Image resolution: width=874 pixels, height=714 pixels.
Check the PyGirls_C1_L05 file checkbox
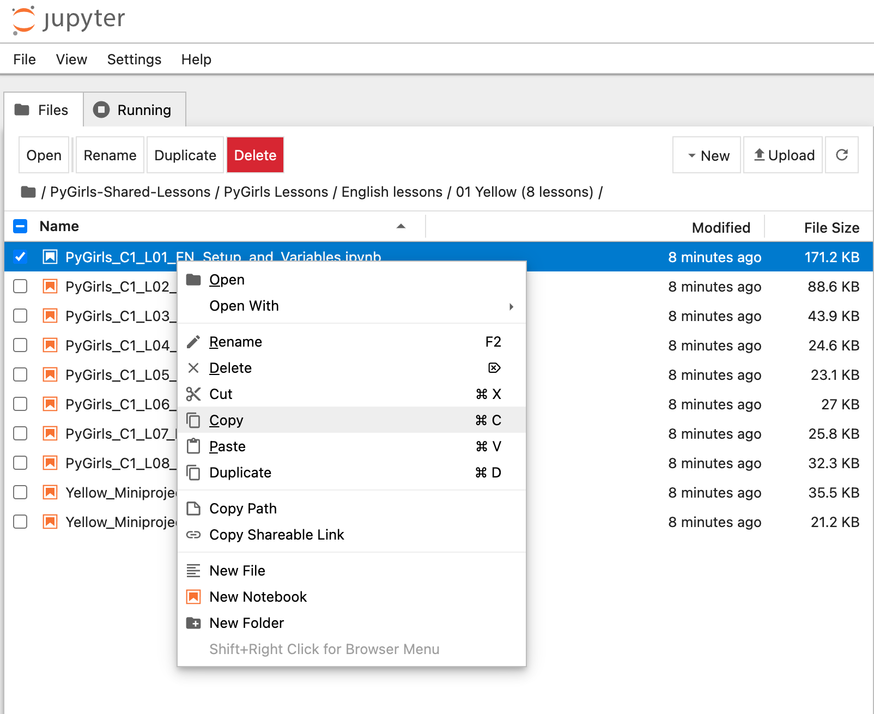point(20,374)
